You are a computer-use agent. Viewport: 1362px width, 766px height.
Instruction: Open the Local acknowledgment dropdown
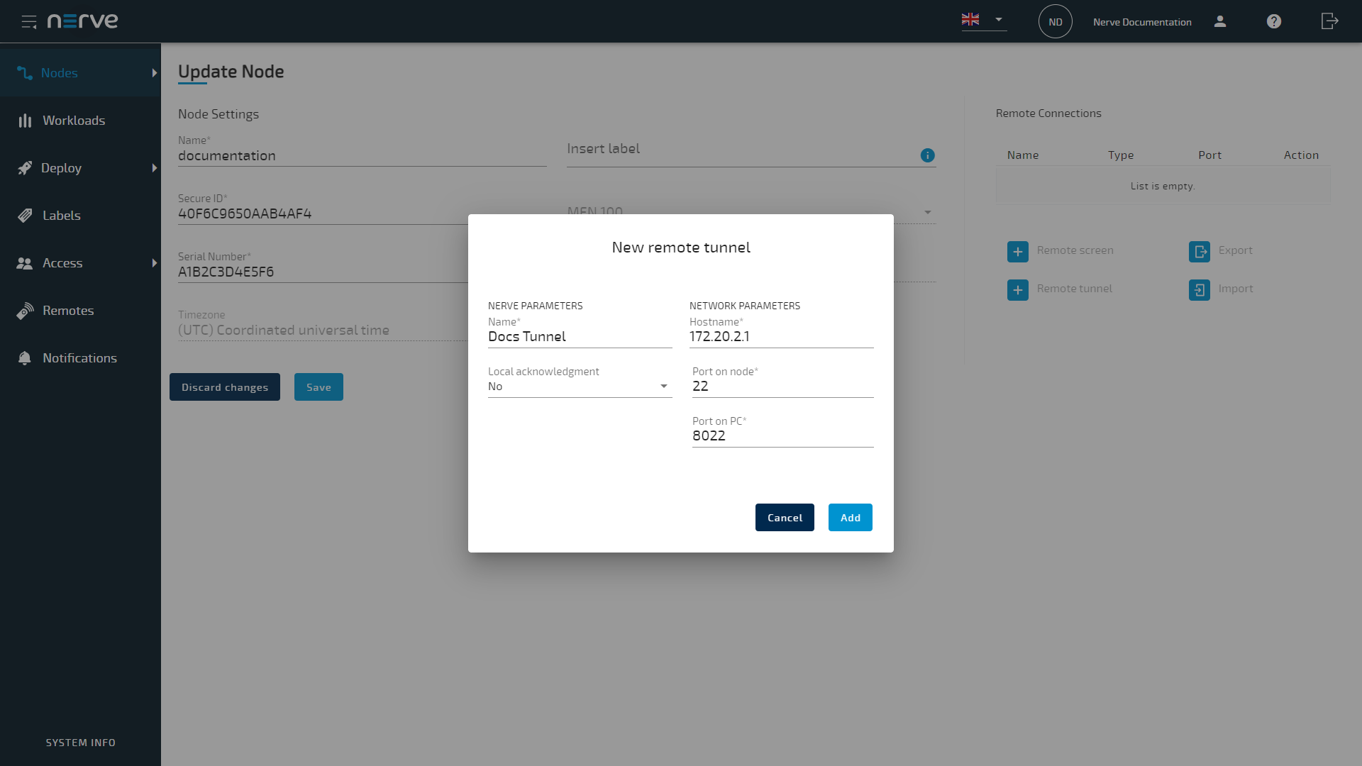pos(579,387)
